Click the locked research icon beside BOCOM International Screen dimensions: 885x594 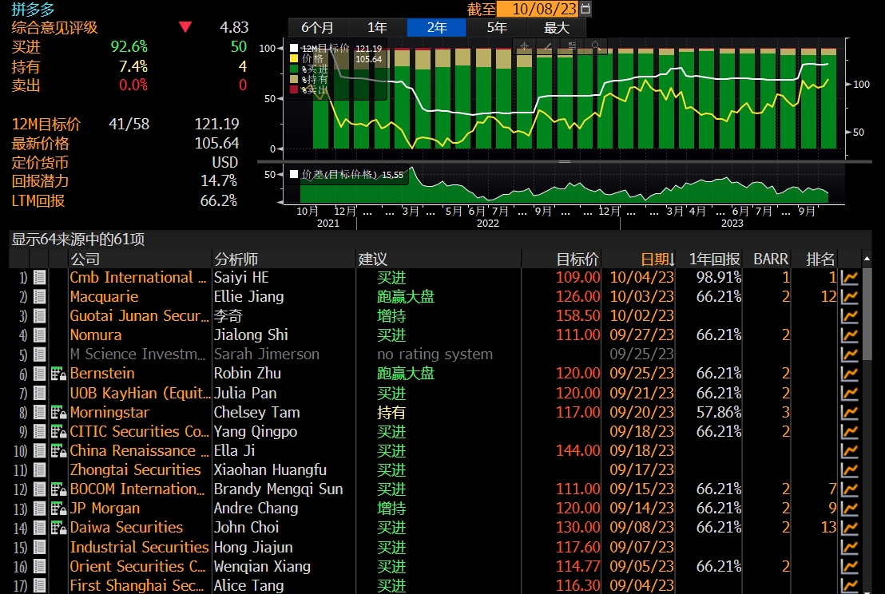point(58,489)
